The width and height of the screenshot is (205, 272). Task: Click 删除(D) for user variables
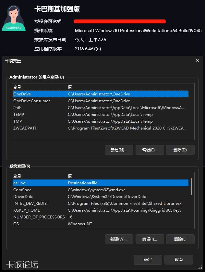click(180, 150)
